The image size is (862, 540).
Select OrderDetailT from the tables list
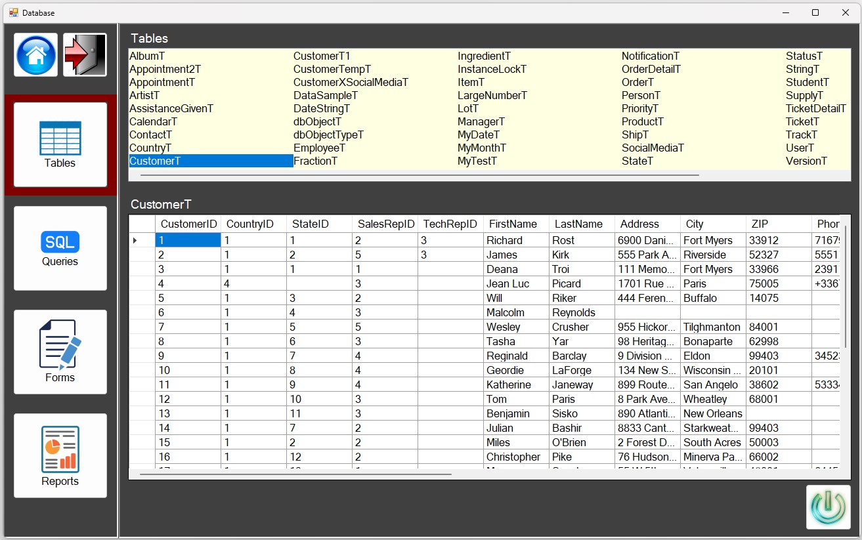tap(651, 69)
